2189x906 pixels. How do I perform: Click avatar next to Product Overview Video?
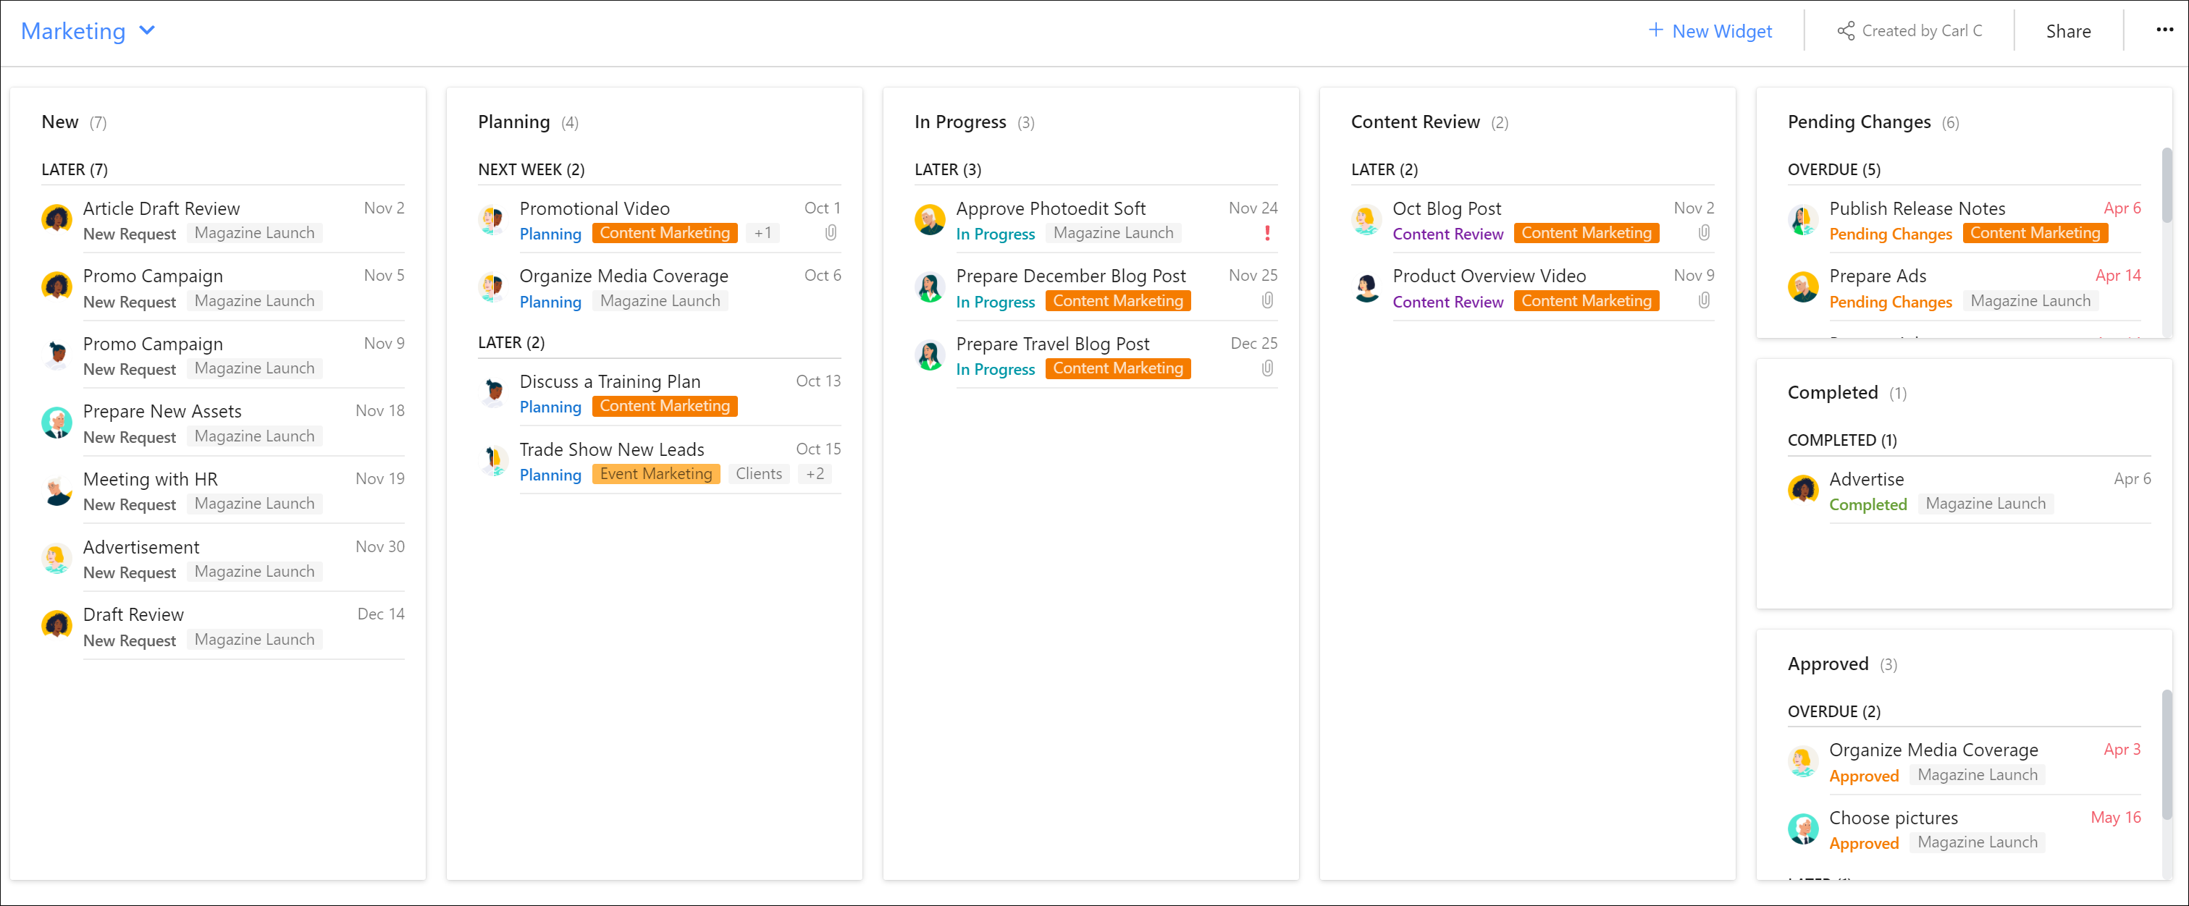coord(1366,288)
